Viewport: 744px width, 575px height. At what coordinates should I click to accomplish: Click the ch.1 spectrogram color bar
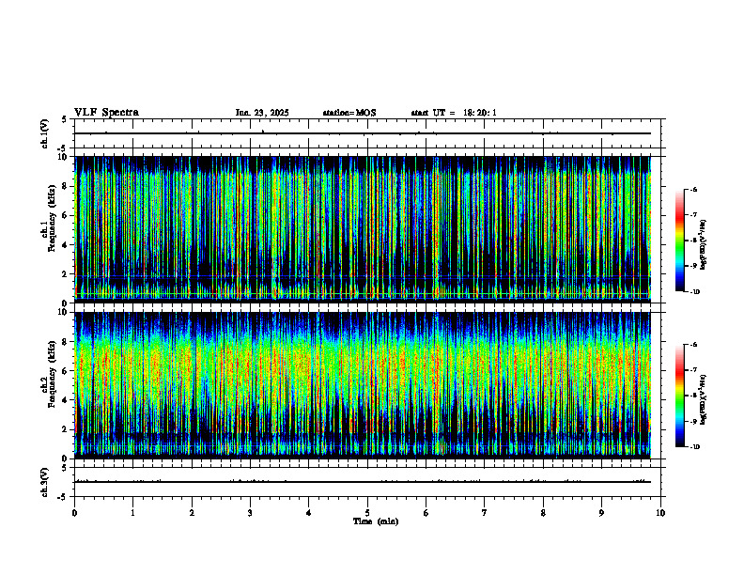click(x=679, y=241)
